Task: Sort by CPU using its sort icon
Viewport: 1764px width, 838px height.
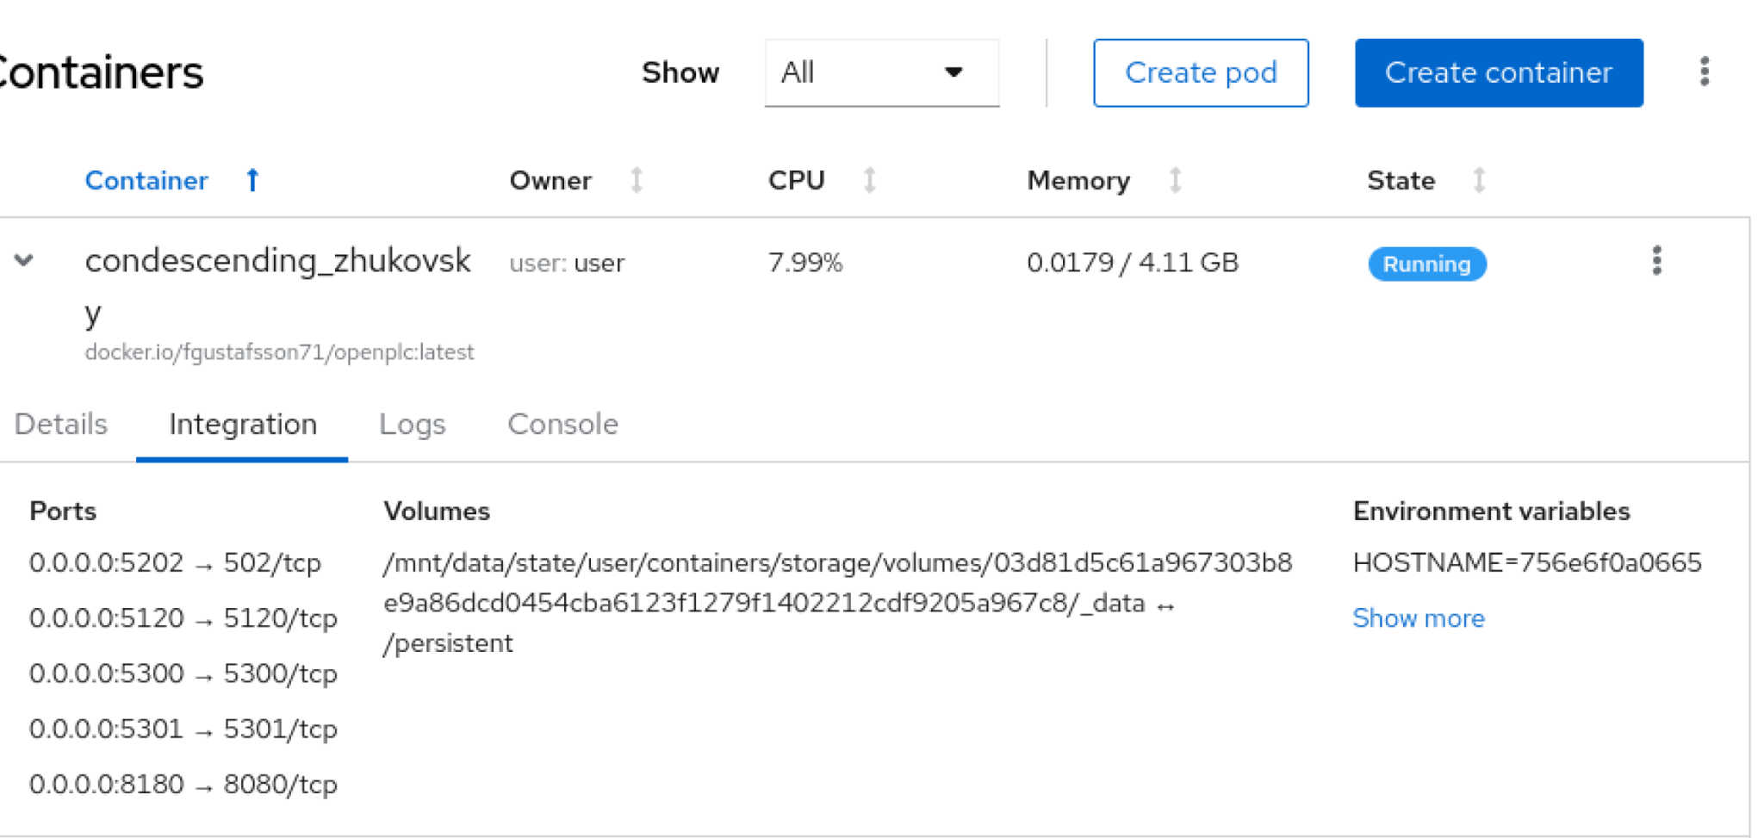Action: (x=870, y=180)
